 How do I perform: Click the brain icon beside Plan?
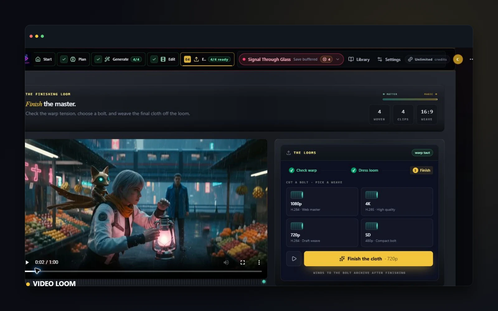pyautogui.click(x=73, y=59)
